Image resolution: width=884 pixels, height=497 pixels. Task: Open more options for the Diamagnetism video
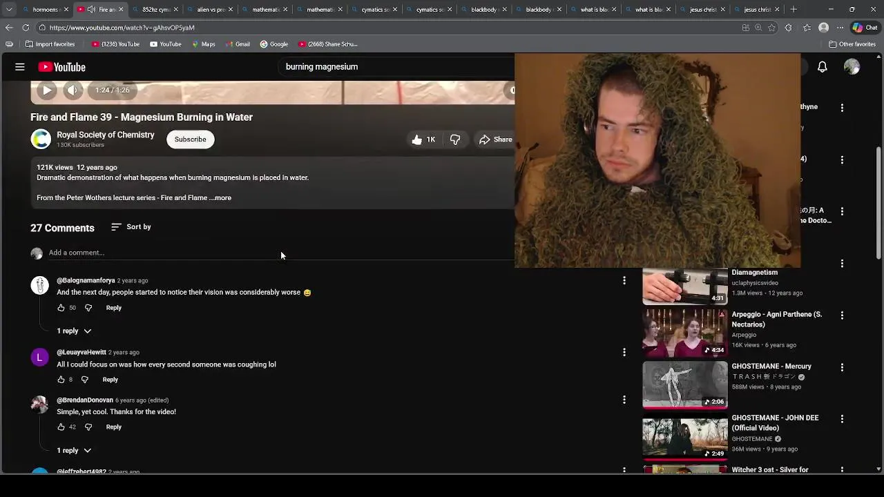point(842,263)
